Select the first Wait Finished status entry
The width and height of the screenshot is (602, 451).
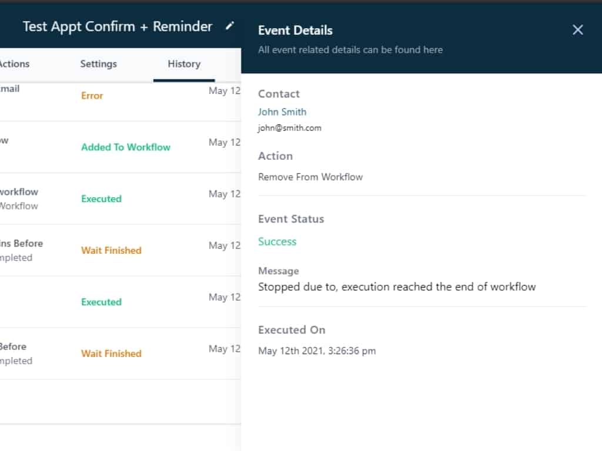pyautogui.click(x=111, y=251)
